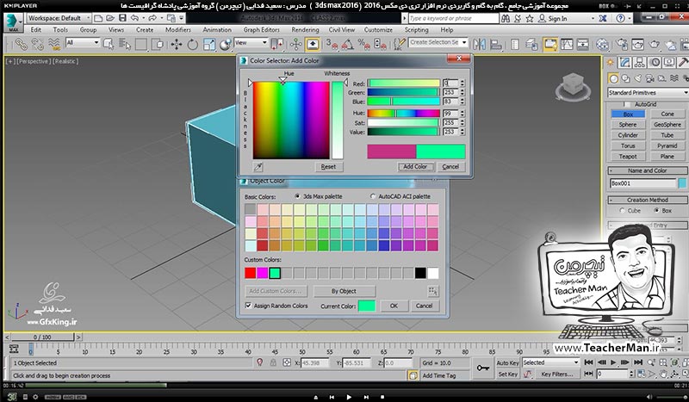Click the Add Color button
The height and width of the screenshot is (402, 689).
click(x=415, y=166)
